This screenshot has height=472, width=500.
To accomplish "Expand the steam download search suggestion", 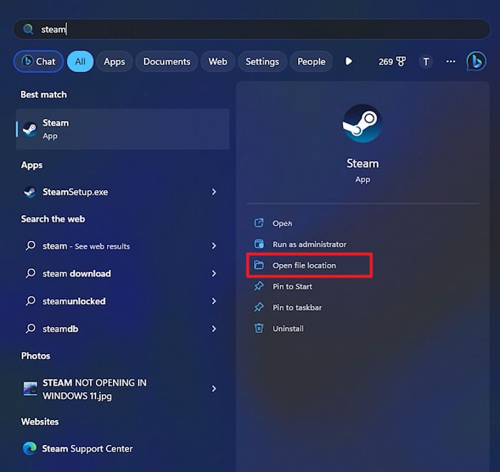I will pos(214,273).
